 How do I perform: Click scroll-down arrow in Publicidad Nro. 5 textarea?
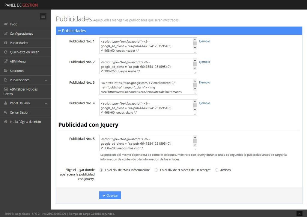(195, 145)
